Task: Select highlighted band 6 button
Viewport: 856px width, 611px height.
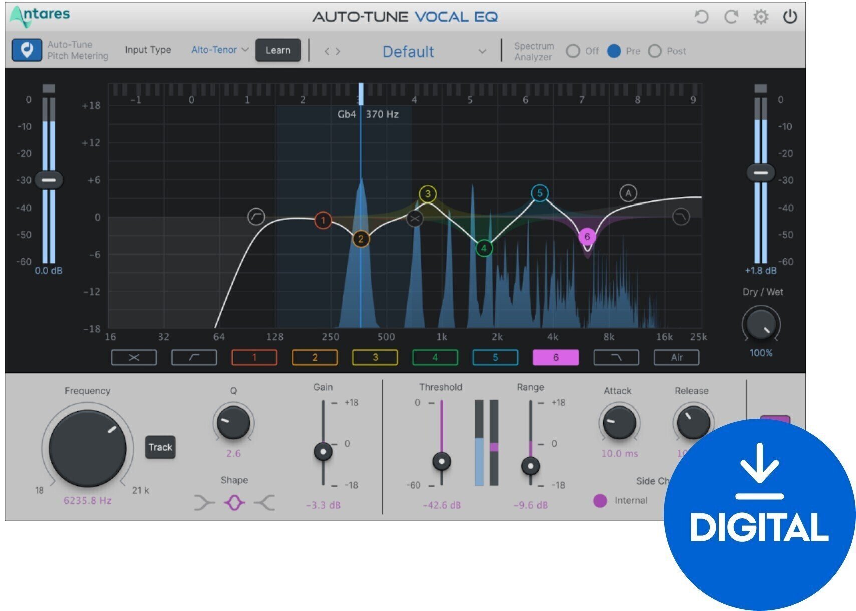Action: coord(556,357)
